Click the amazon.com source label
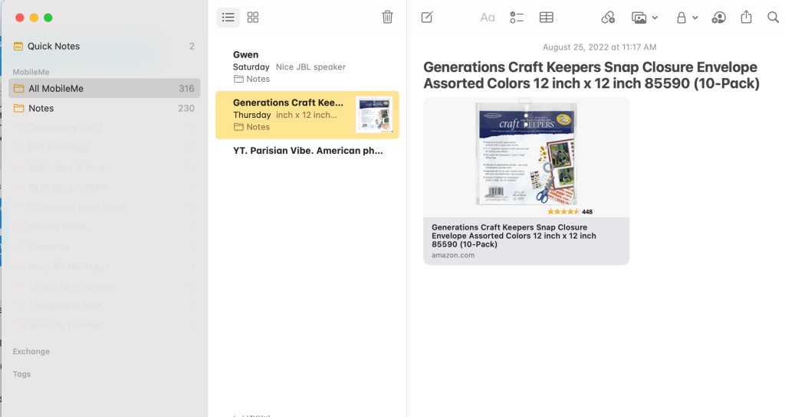785x417 pixels. [x=453, y=256]
